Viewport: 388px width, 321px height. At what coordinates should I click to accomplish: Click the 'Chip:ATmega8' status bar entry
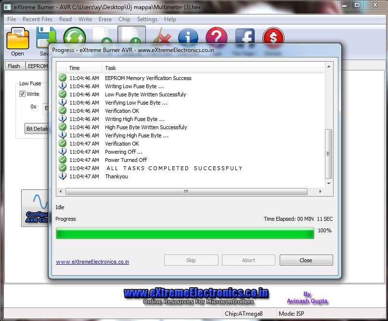pyautogui.click(x=244, y=314)
